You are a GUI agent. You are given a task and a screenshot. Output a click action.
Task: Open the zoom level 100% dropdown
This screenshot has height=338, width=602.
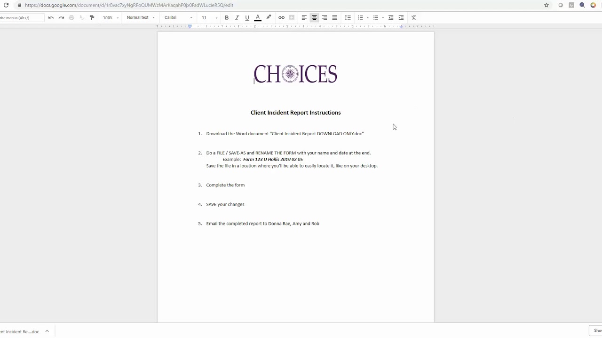click(x=111, y=17)
